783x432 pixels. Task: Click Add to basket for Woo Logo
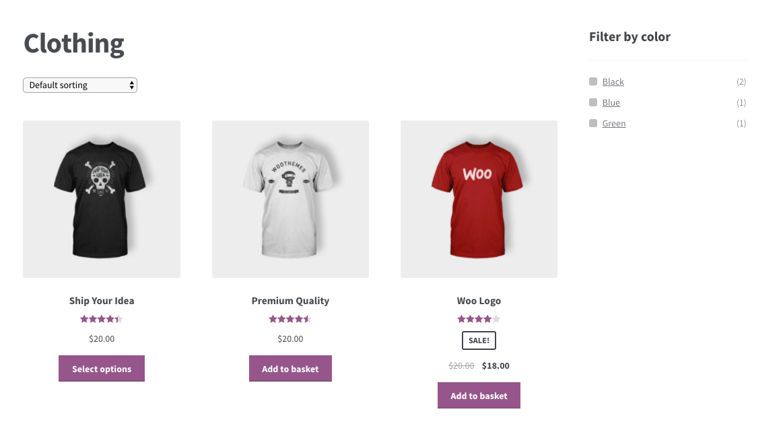[x=479, y=395]
